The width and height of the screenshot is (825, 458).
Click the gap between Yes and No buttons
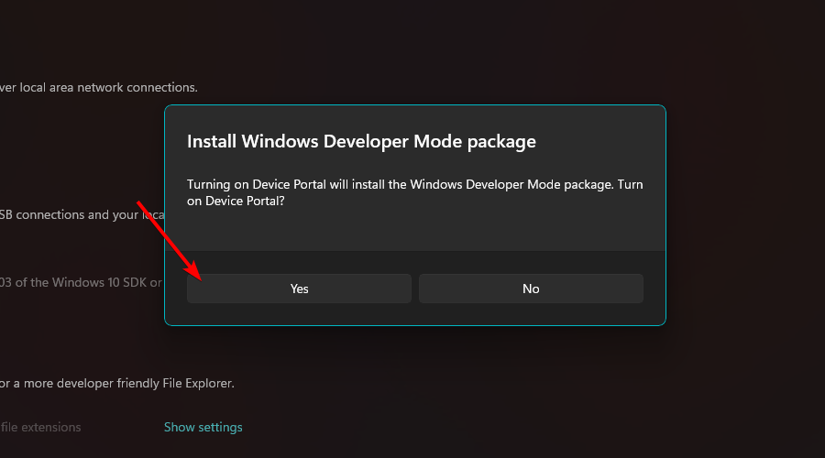415,289
